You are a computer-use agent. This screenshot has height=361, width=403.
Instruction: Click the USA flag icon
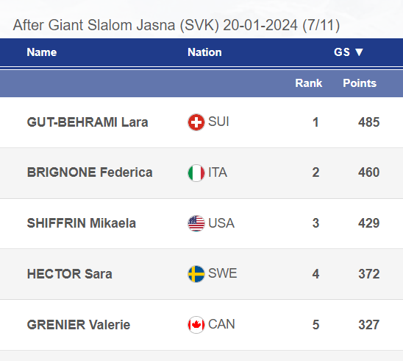click(x=196, y=223)
